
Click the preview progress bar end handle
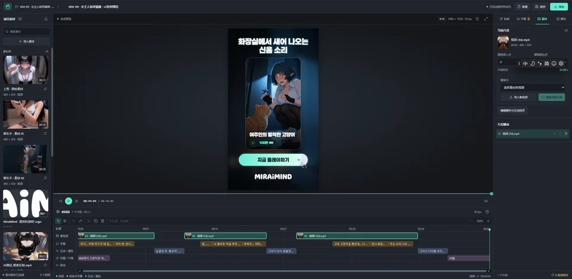(492, 194)
